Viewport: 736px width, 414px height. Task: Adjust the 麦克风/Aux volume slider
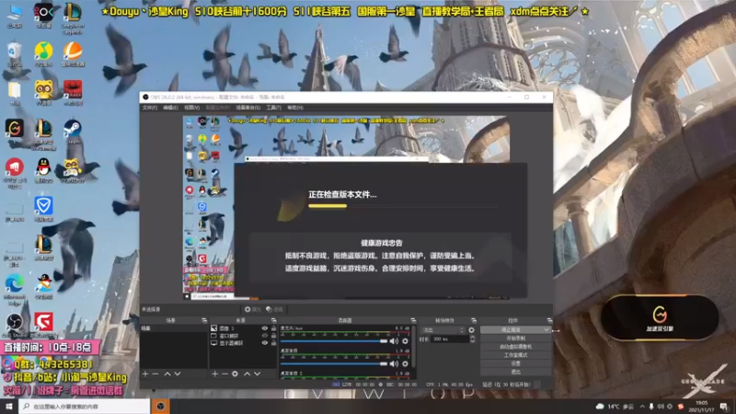[334, 341]
